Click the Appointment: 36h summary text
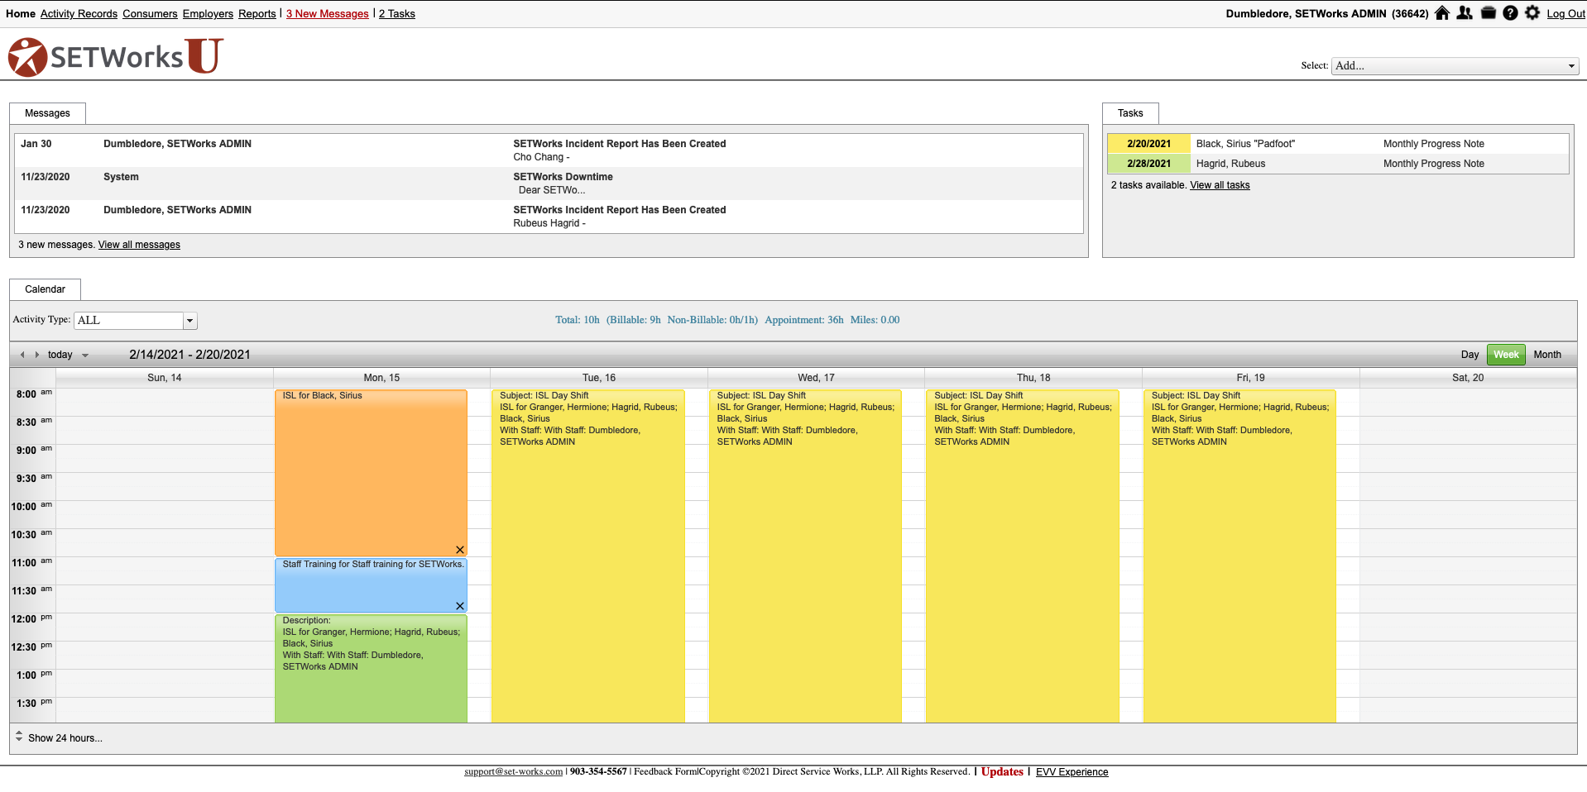Viewport: 1587px width, 792px height. (804, 320)
